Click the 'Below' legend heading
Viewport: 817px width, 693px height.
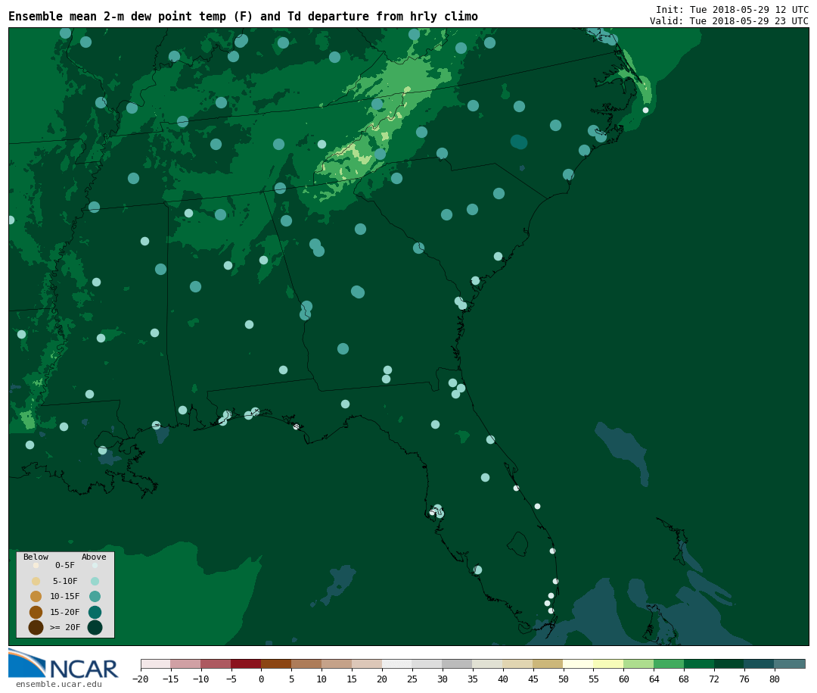(36, 557)
